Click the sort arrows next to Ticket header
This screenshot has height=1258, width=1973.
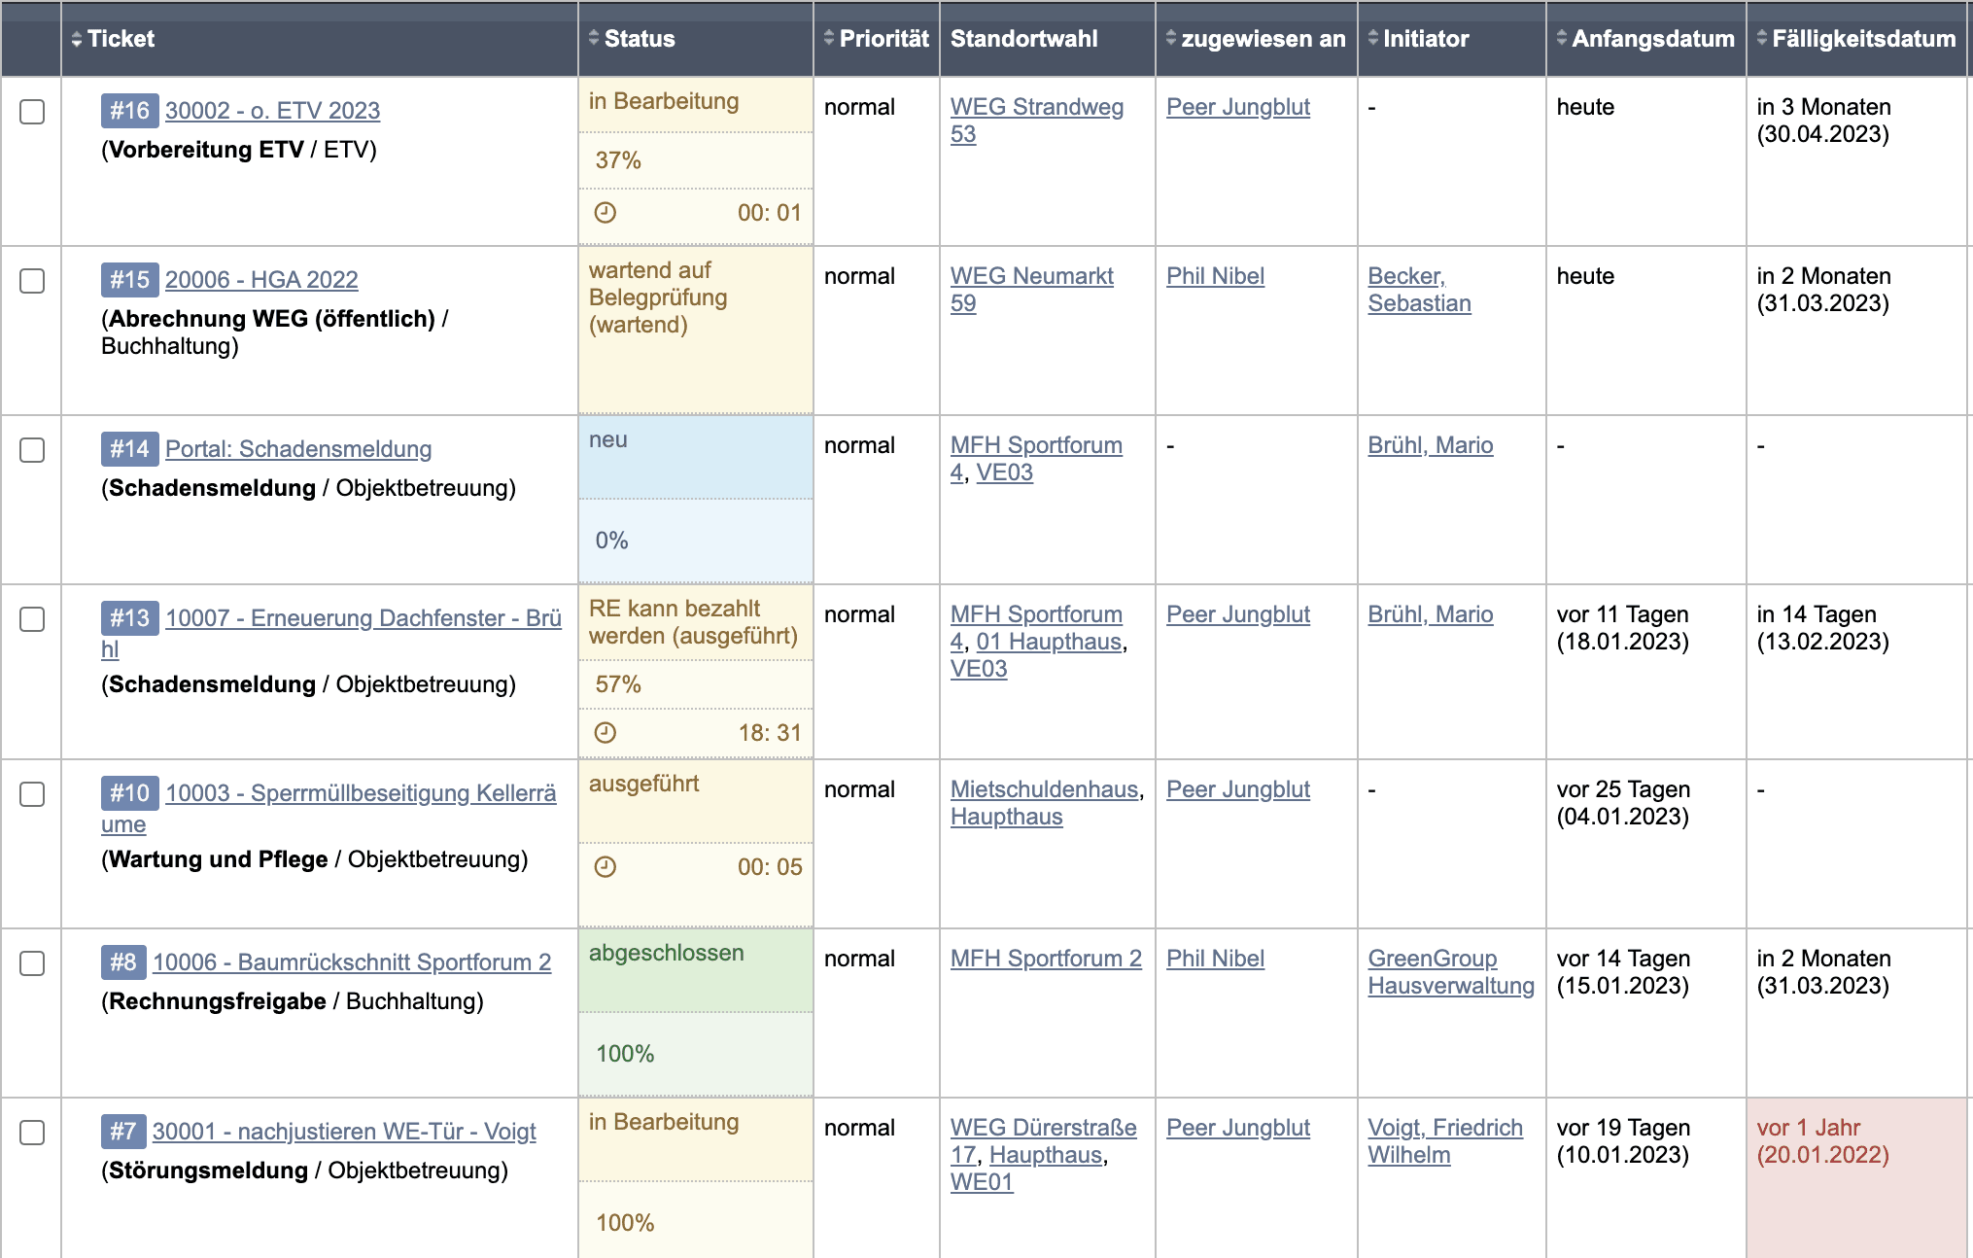click(77, 39)
